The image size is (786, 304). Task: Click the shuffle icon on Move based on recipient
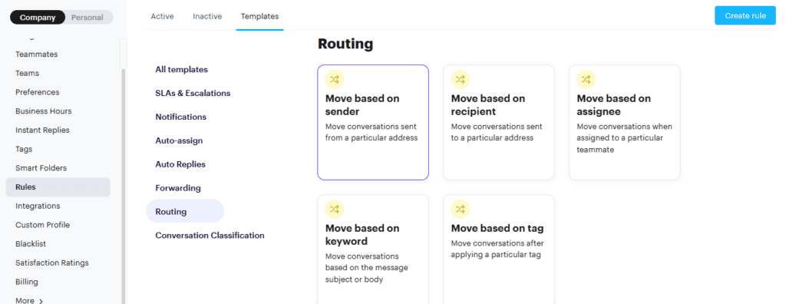(x=461, y=79)
